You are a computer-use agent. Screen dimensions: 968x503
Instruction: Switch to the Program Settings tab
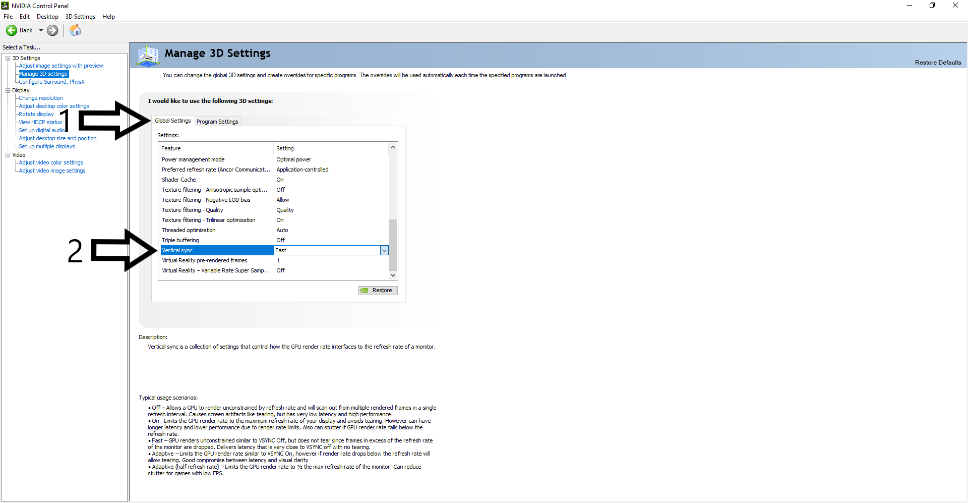[217, 122]
